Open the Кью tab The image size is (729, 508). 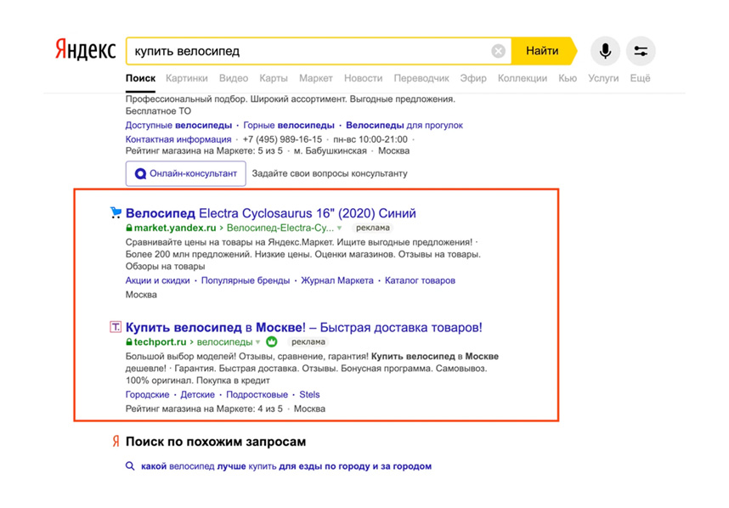[x=568, y=78]
